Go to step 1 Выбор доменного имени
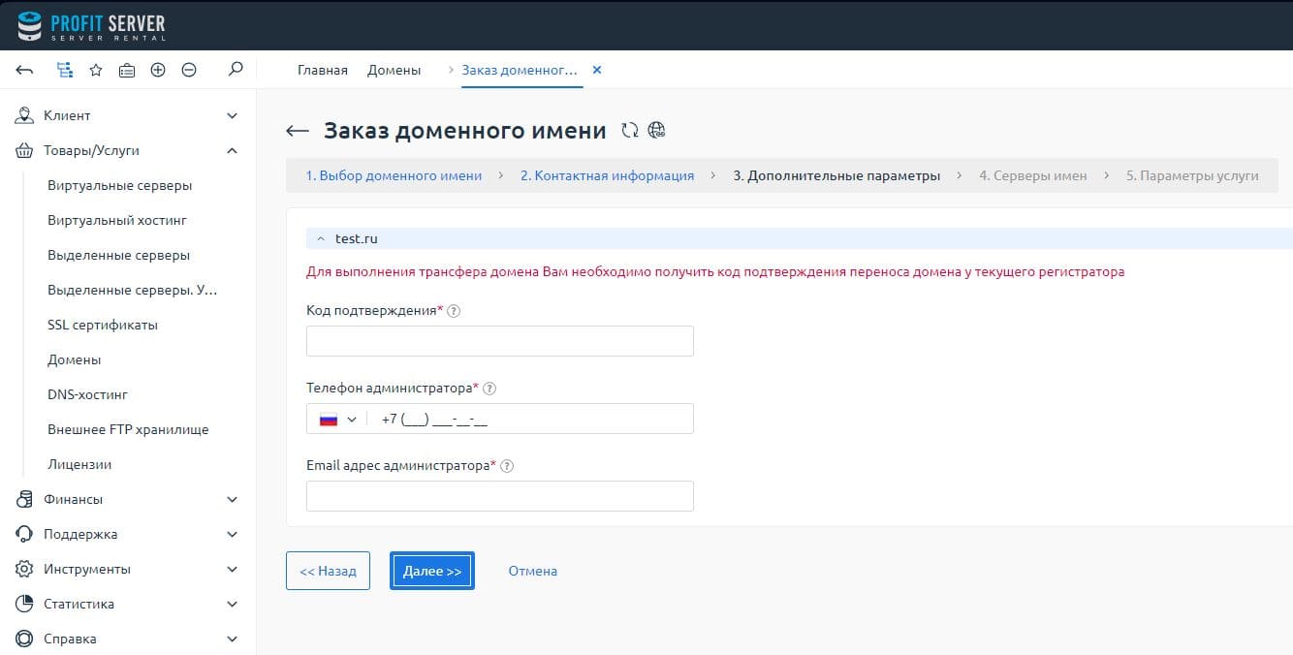 coord(394,175)
